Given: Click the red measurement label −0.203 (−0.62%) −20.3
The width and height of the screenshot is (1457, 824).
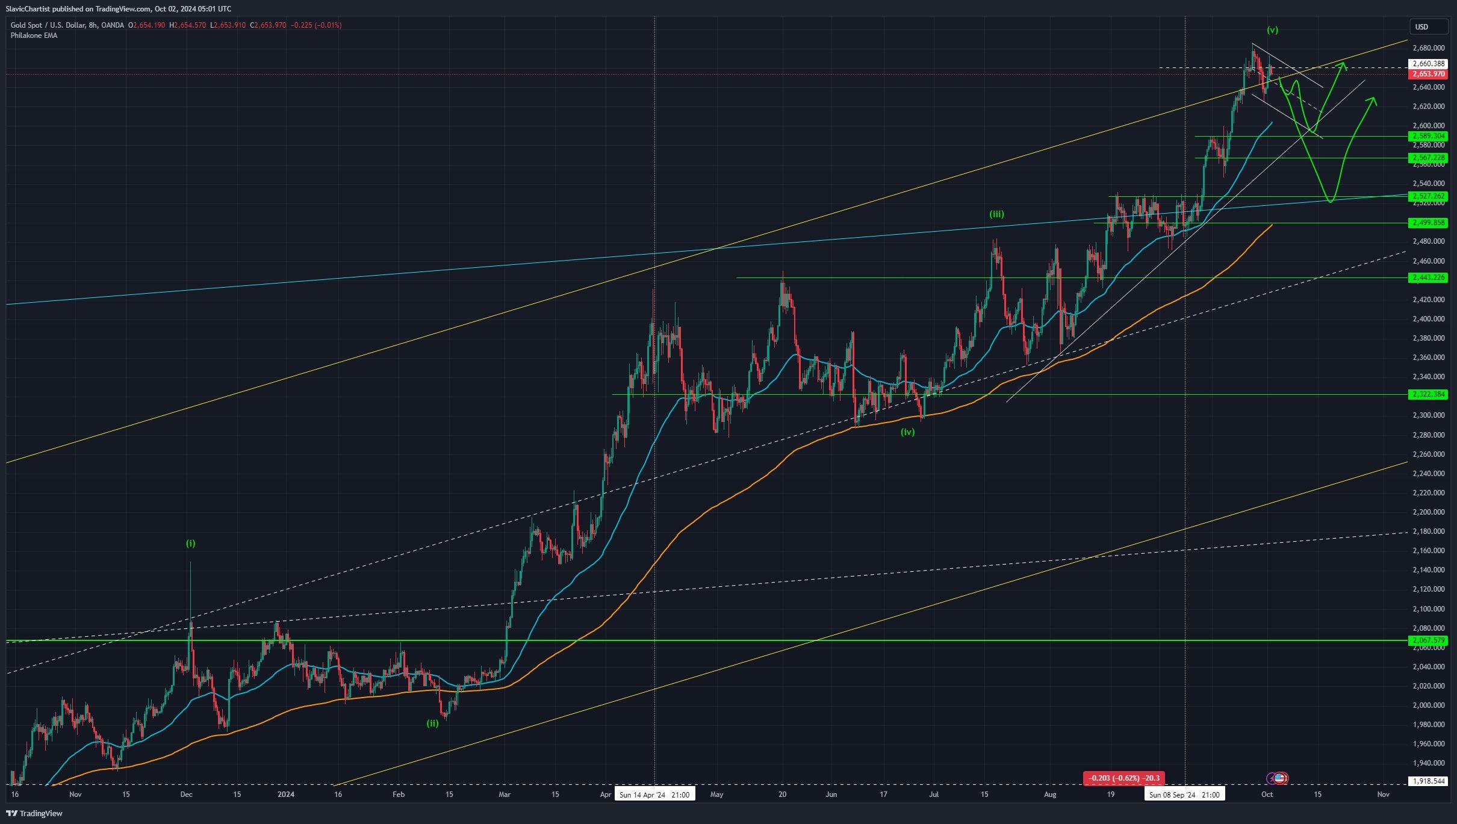Looking at the screenshot, I should pos(1123,778).
